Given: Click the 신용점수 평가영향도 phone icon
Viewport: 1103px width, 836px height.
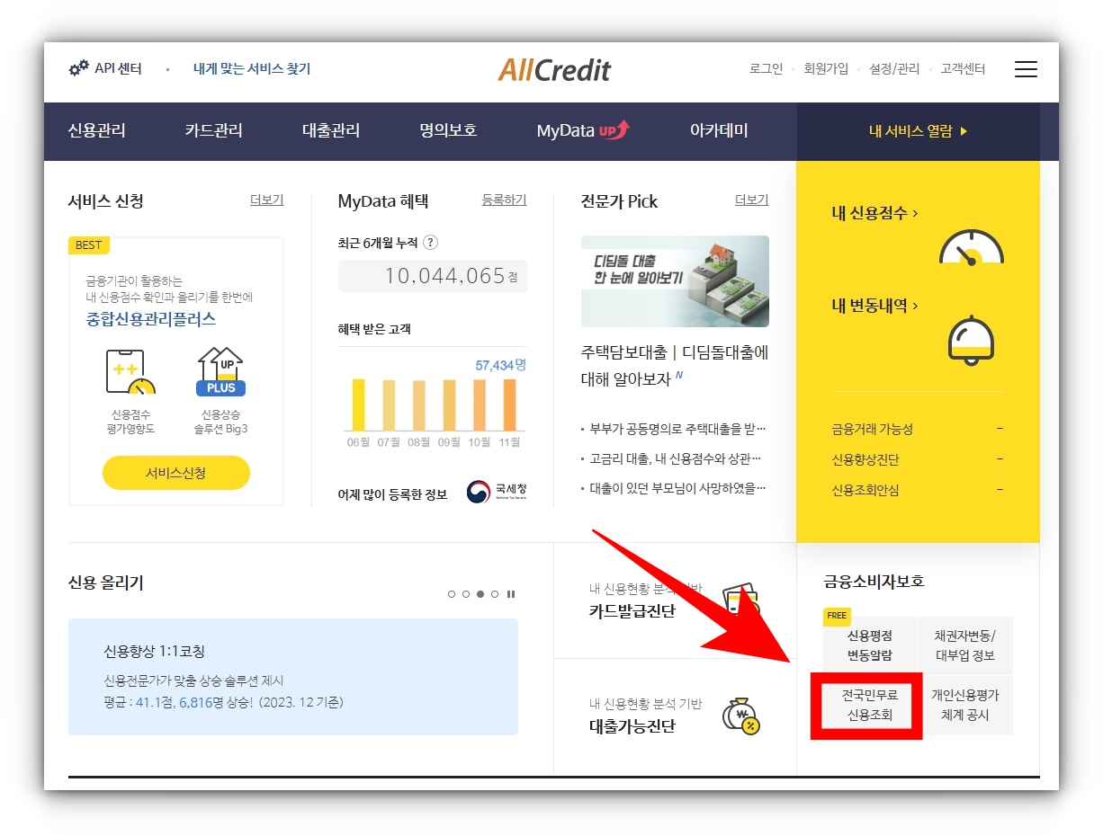Looking at the screenshot, I should (131, 369).
